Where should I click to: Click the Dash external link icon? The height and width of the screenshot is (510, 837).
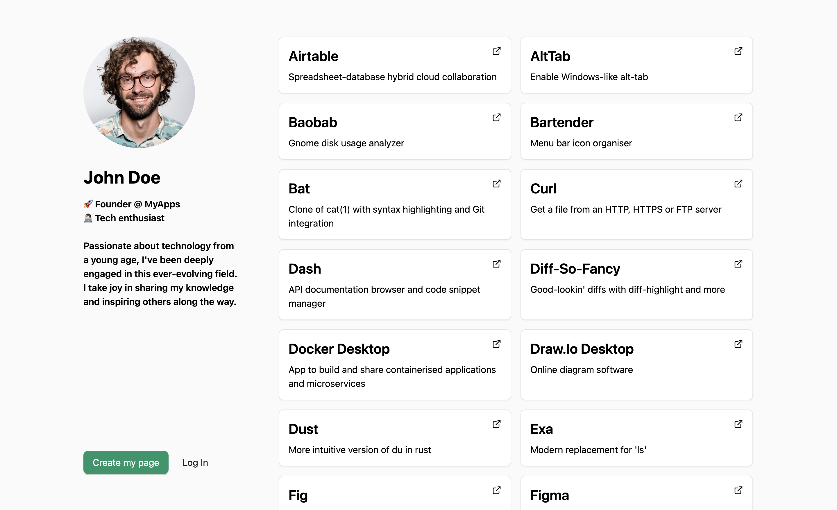(496, 264)
